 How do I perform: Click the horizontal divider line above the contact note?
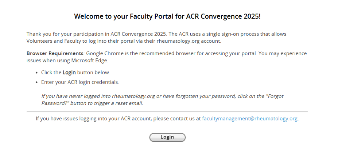point(167,112)
